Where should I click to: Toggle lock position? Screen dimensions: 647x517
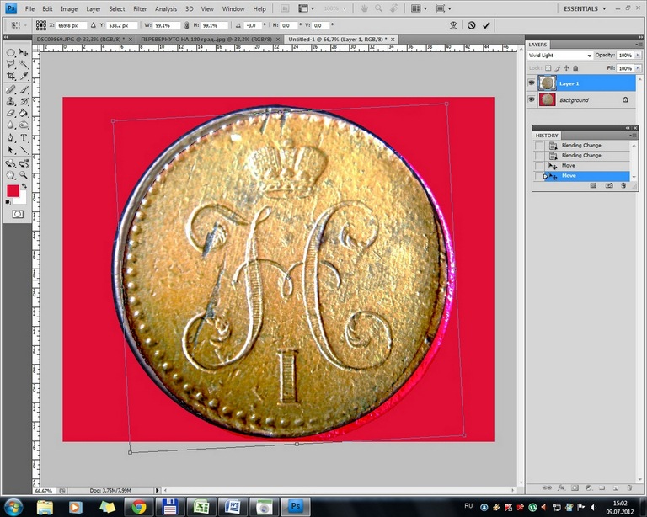[566, 68]
